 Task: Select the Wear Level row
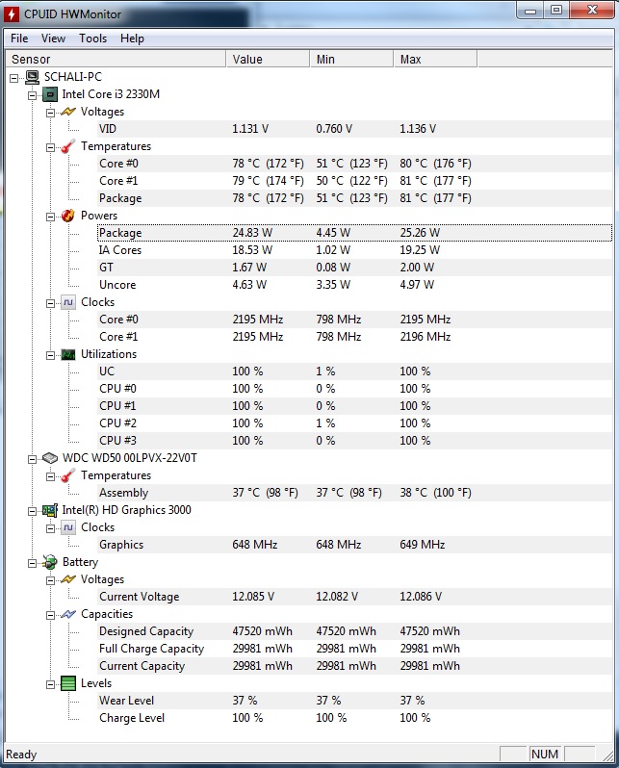coord(126,701)
